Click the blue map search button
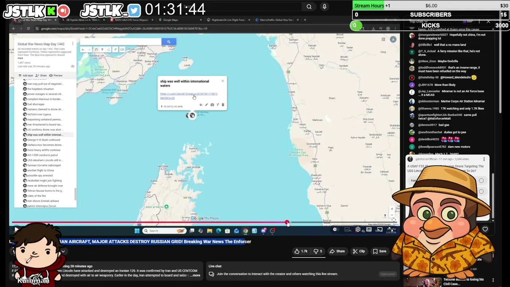The height and width of the screenshot is (287, 510). (169, 41)
